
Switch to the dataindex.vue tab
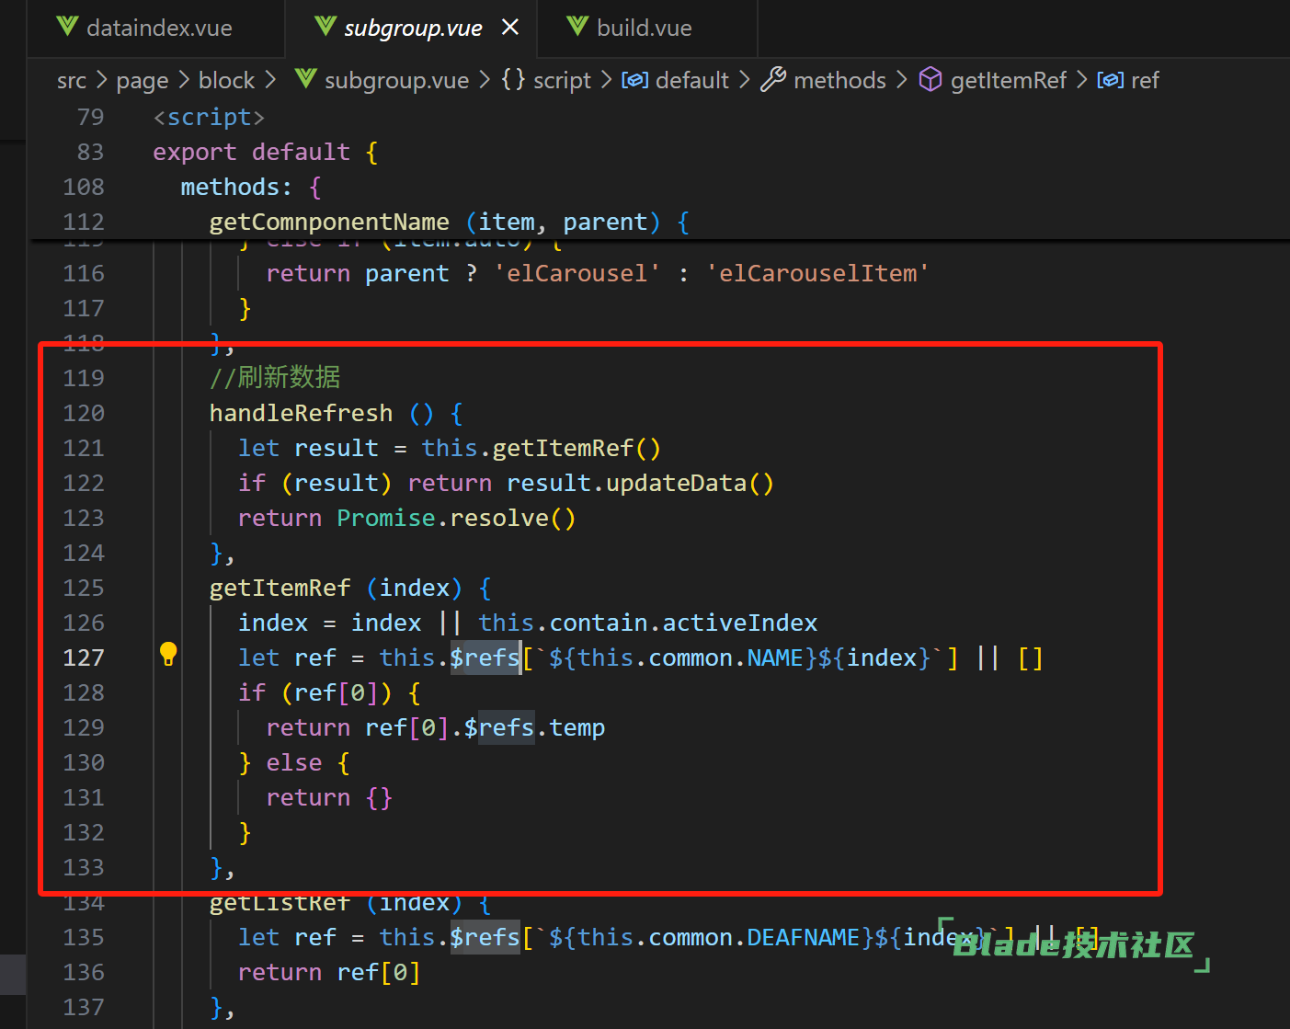158,29
